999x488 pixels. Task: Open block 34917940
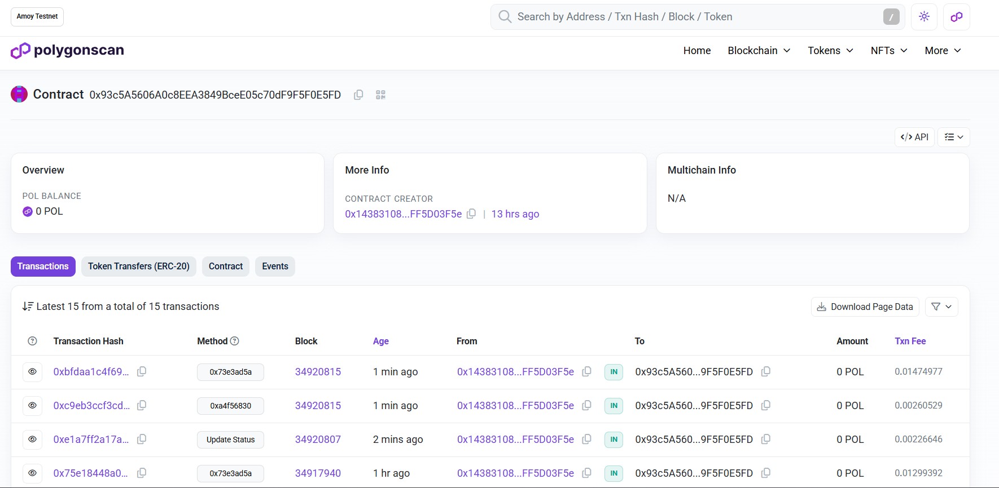tap(318, 473)
